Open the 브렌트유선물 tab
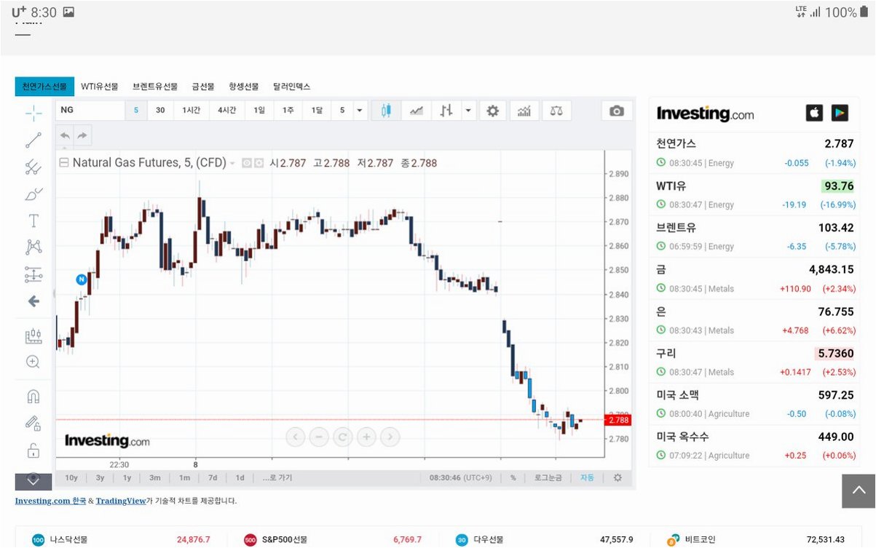Screen dimensions: 876x548 pyautogui.click(x=155, y=87)
